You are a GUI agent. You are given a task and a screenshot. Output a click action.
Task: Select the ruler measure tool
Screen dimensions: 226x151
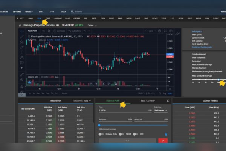tap(22, 75)
